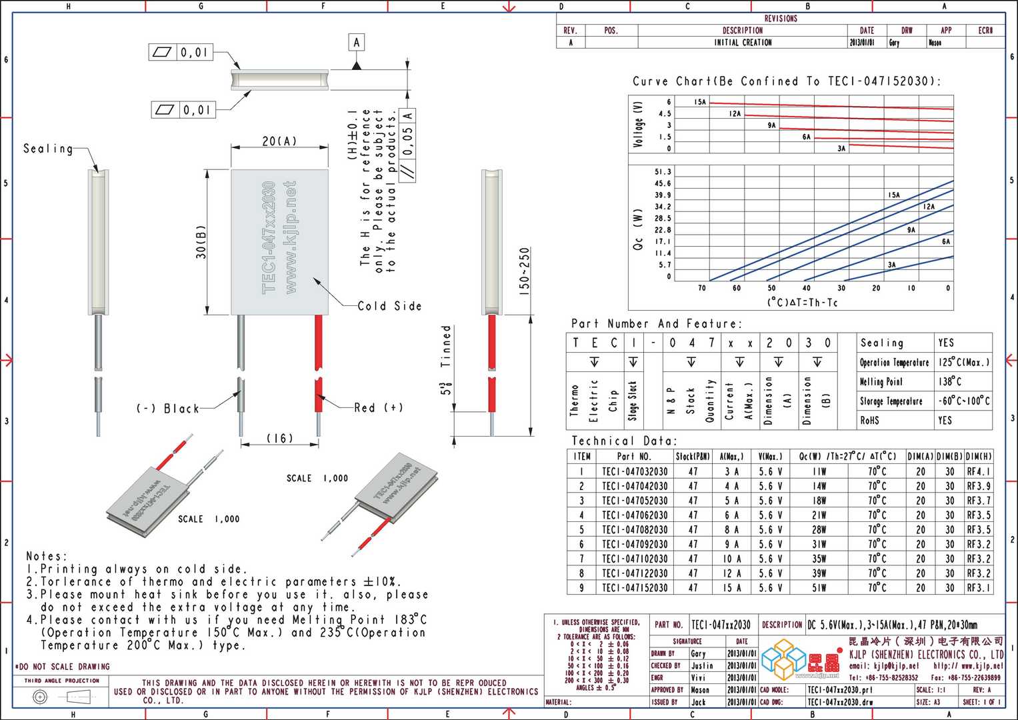
Task: Click the (16) wire spacing dimension
Action: click(x=280, y=438)
